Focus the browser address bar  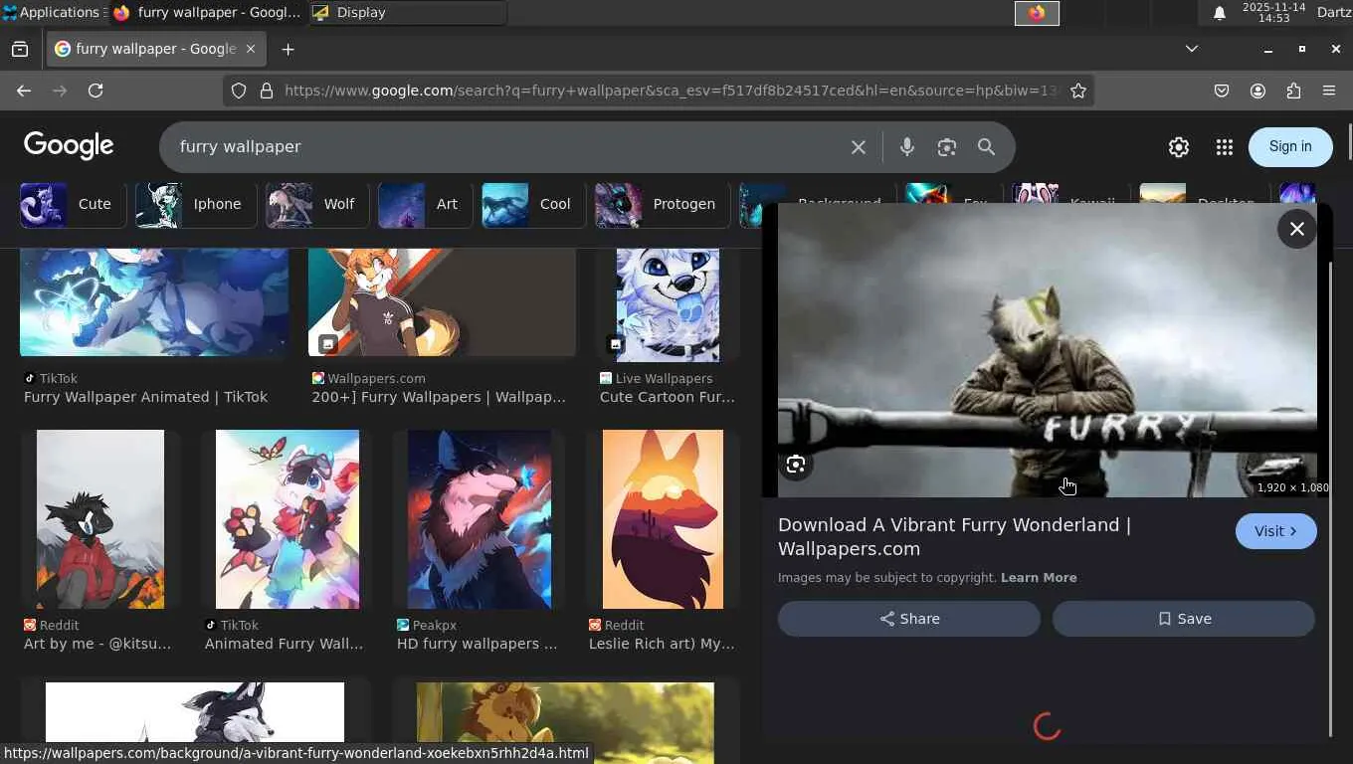(x=672, y=91)
